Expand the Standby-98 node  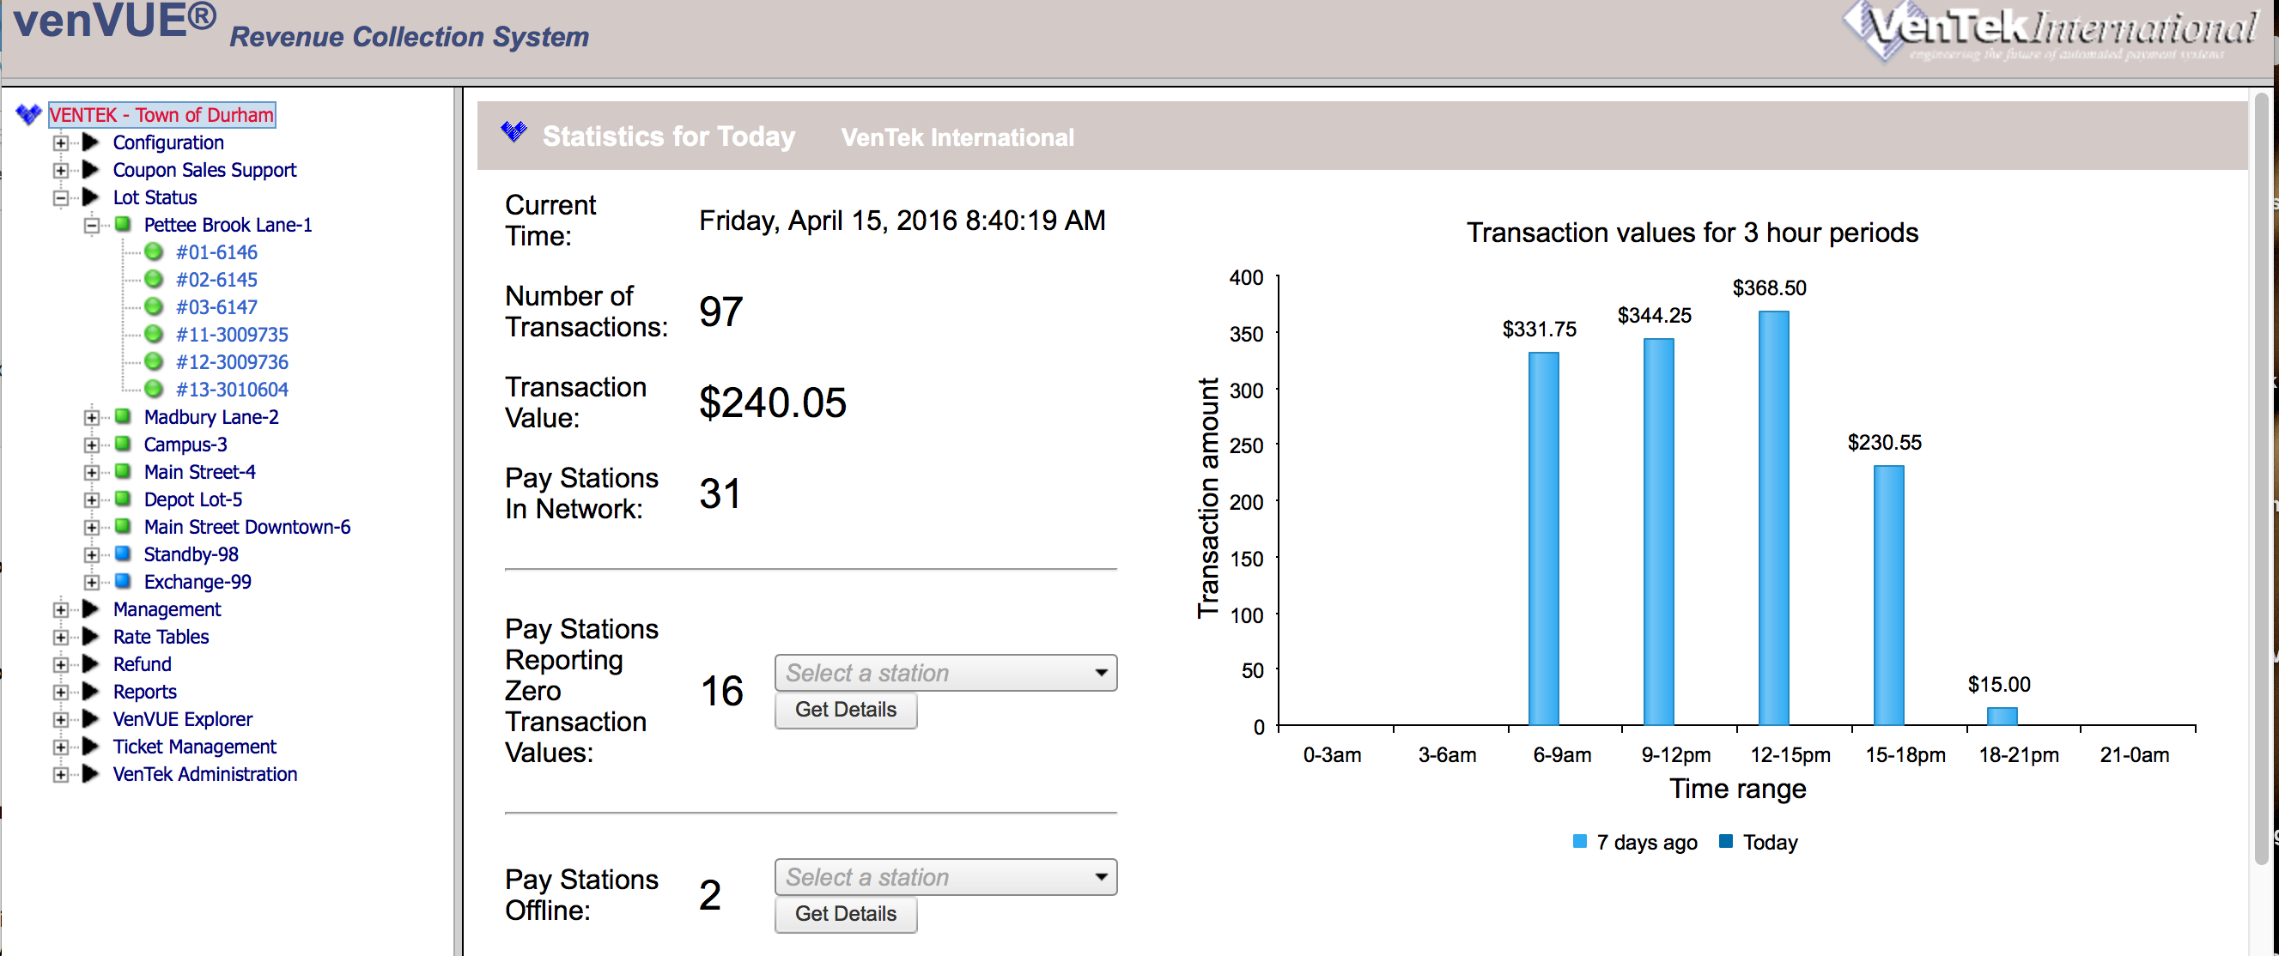point(91,554)
